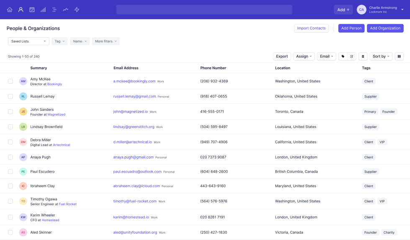Click Anaya Pugh's AP avatar
The height and width of the screenshot is (240, 410).
click(x=23, y=157)
